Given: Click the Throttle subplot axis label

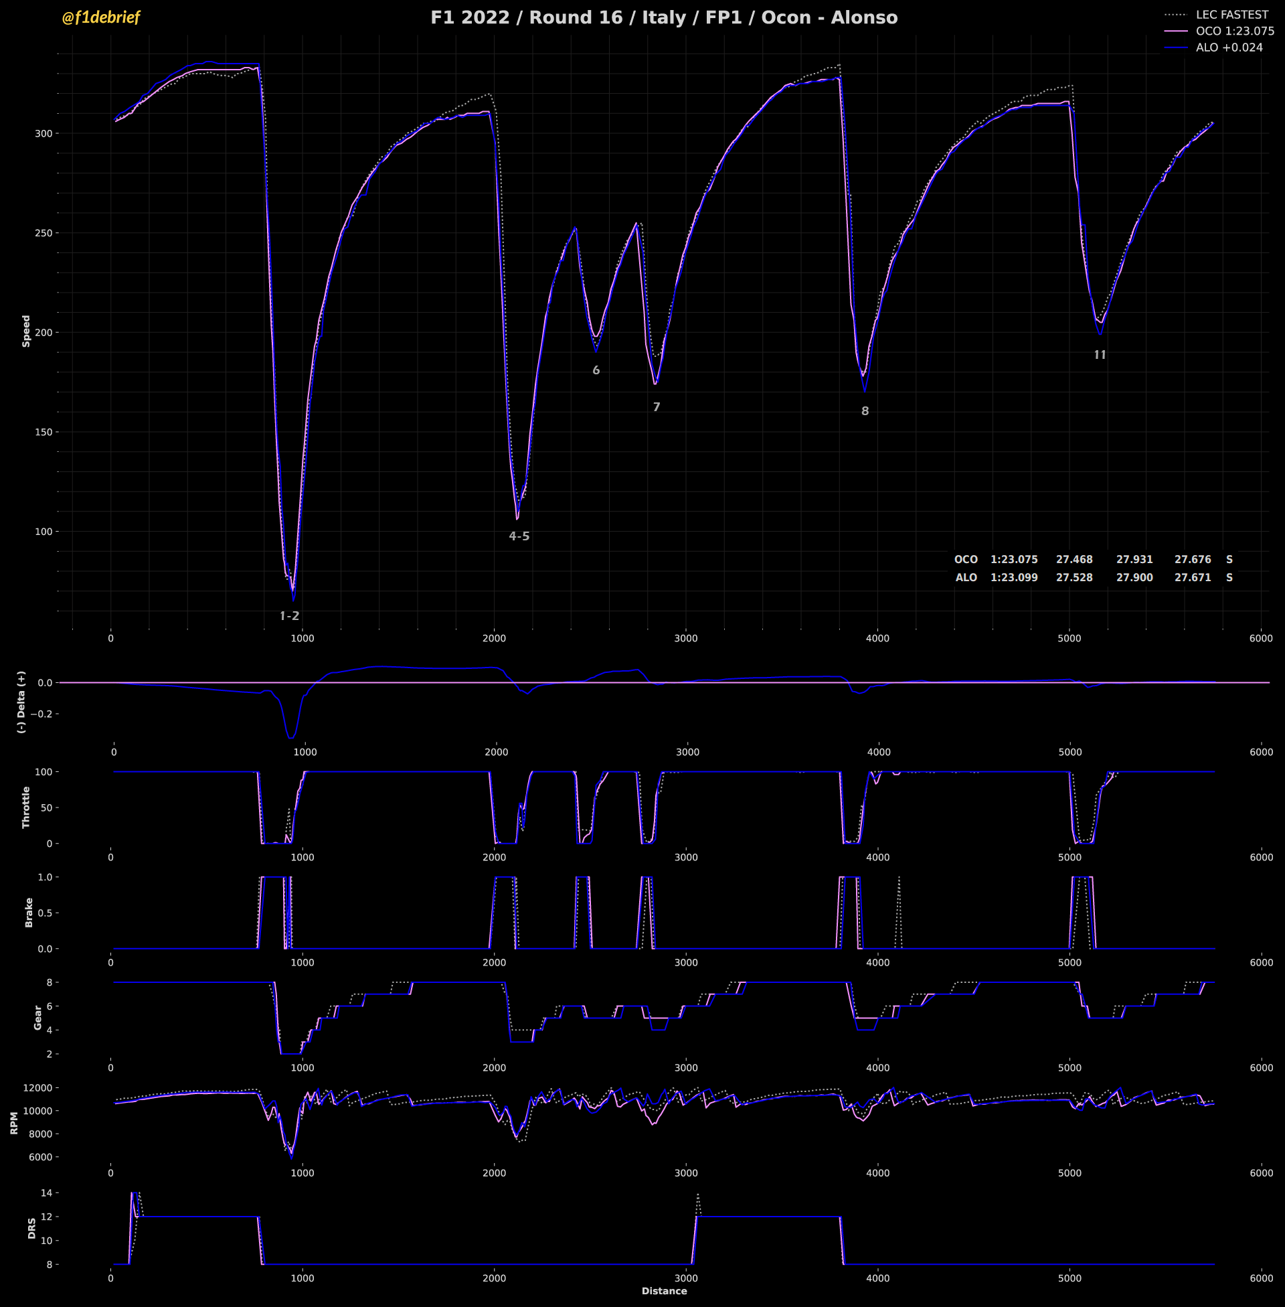Looking at the screenshot, I should (x=26, y=807).
